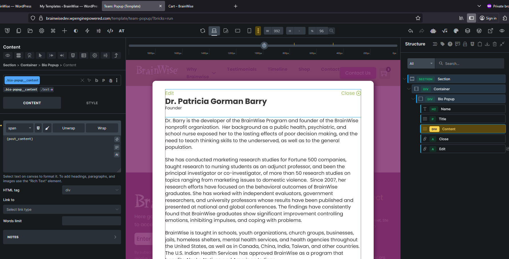Select the .text-m class tag
The width and height of the screenshot is (509, 259).
47,89
